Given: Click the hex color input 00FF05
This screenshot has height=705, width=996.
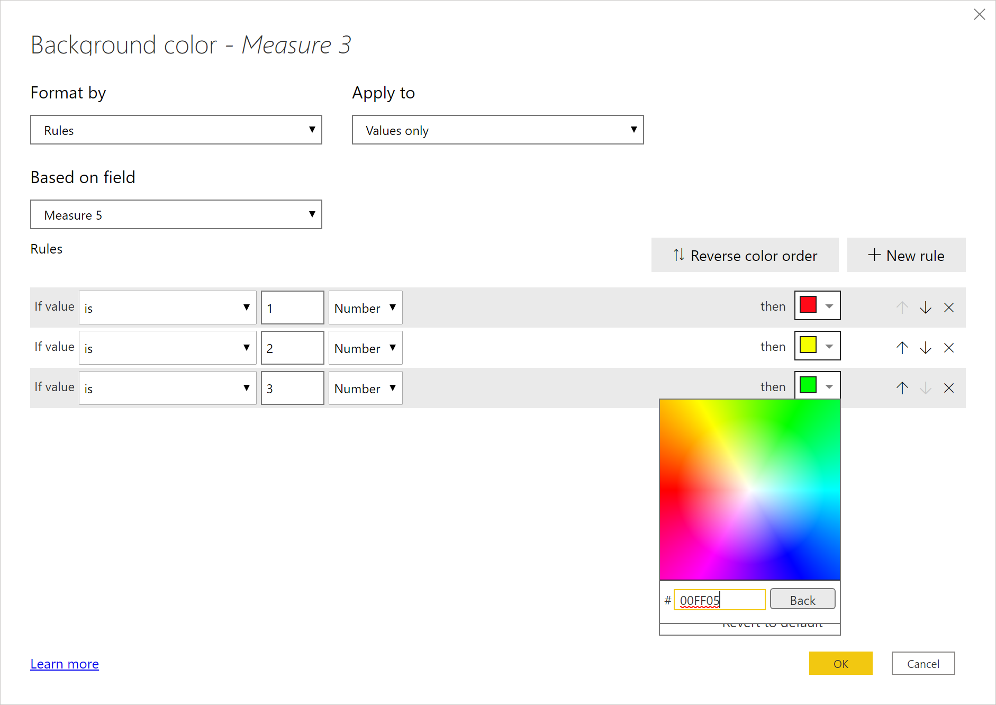Looking at the screenshot, I should [720, 600].
